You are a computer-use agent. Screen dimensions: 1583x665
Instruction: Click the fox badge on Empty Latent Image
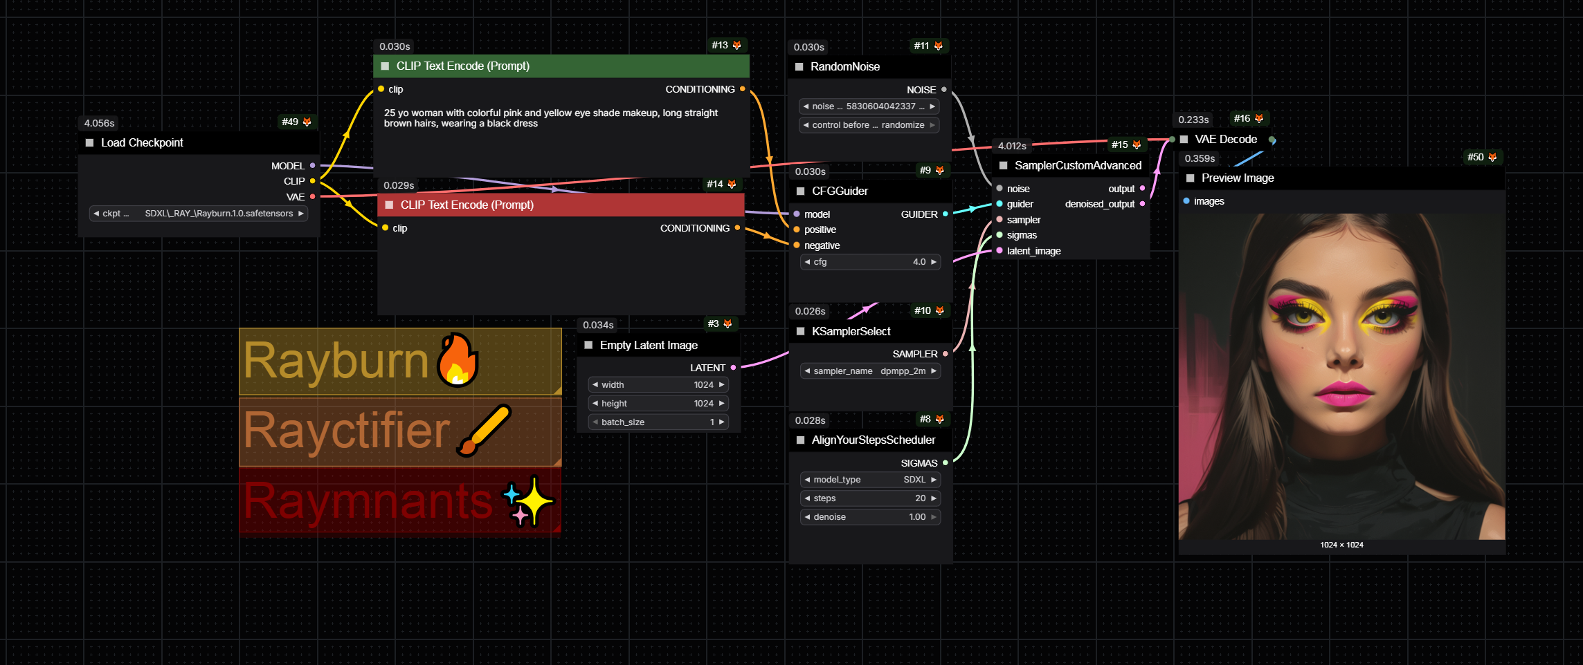coord(728,324)
